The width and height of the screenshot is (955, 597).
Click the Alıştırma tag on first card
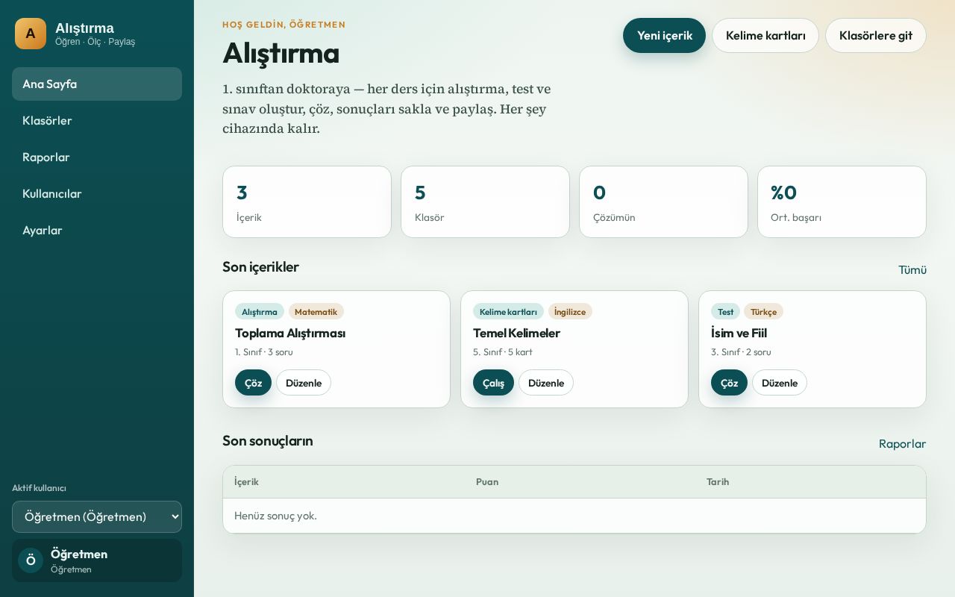coord(260,311)
